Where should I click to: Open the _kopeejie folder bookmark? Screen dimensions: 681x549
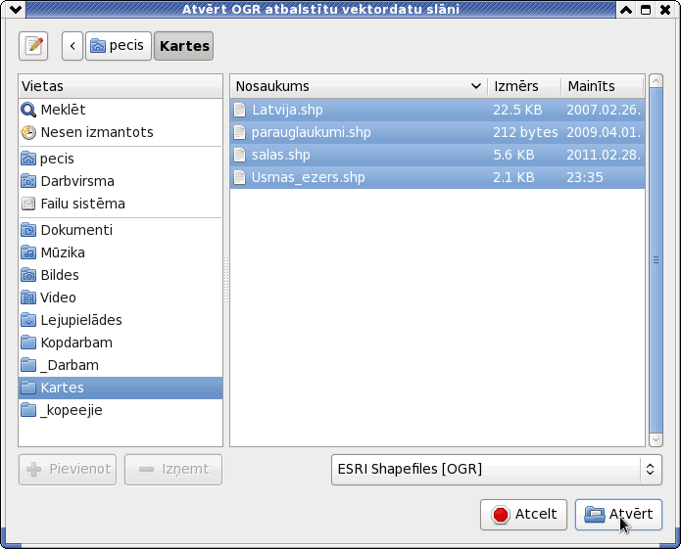pyautogui.click(x=121, y=411)
